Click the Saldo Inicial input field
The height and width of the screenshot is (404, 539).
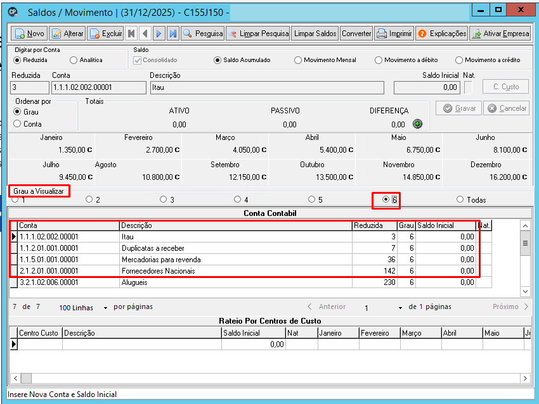point(427,87)
